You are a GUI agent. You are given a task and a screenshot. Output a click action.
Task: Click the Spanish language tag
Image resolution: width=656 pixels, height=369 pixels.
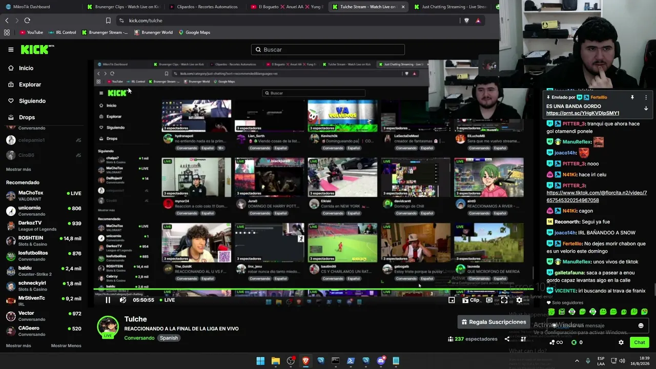169,338
